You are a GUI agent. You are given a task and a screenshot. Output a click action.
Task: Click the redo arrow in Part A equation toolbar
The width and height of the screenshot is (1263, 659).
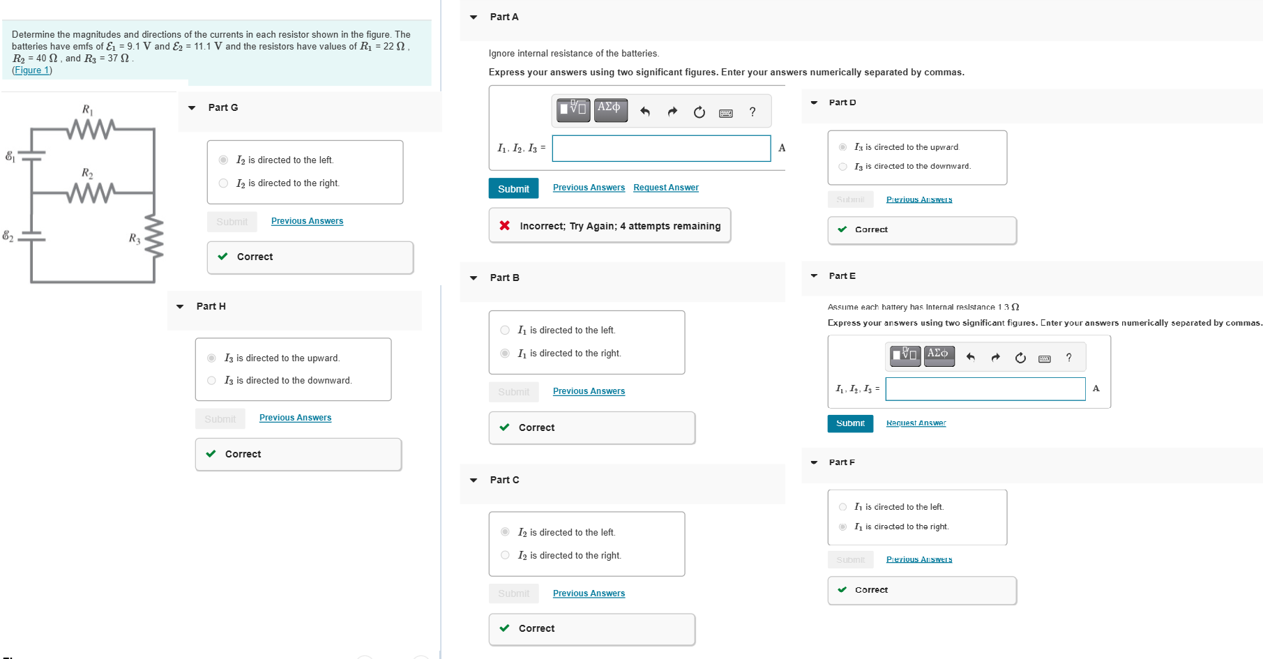[x=672, y=111]
